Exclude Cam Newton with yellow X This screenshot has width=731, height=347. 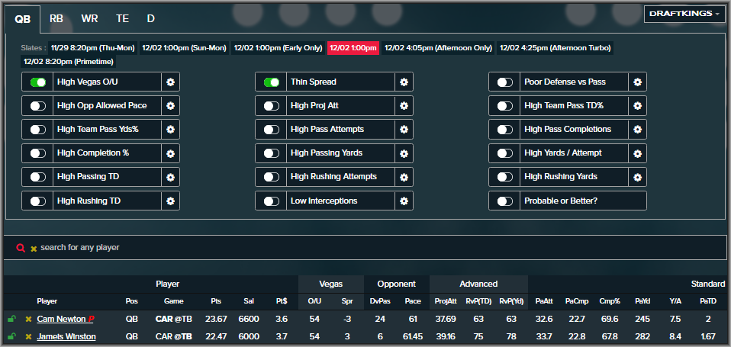point(28,320)
